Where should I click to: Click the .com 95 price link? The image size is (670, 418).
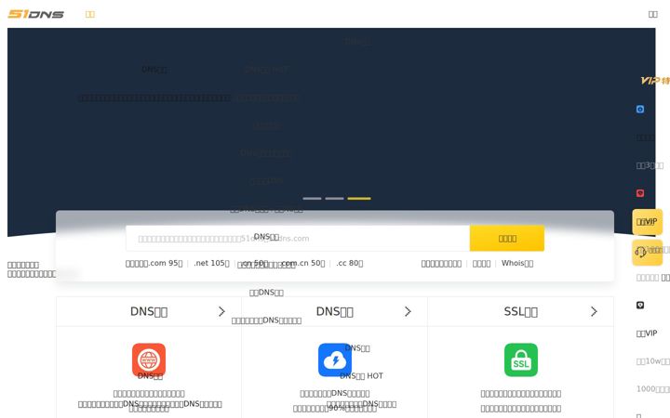[x=166, y=263]
